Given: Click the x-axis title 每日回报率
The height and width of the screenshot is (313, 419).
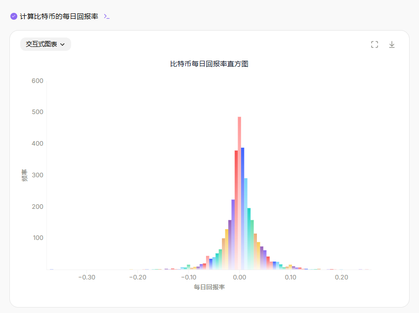Looking at the screenshot, I should [209, 287].
